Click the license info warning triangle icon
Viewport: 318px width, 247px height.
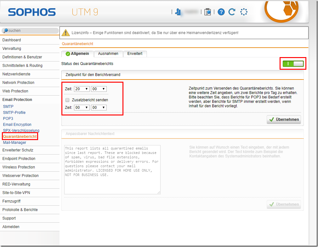click(65, 32)
